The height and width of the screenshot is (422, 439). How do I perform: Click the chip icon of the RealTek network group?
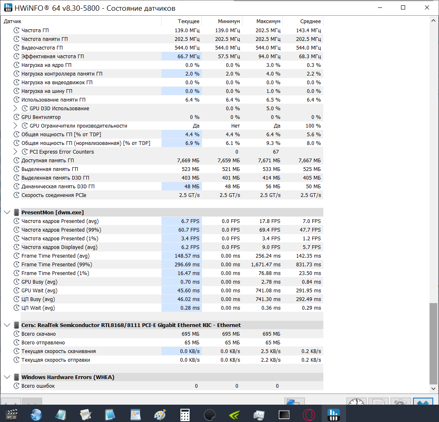17,325
